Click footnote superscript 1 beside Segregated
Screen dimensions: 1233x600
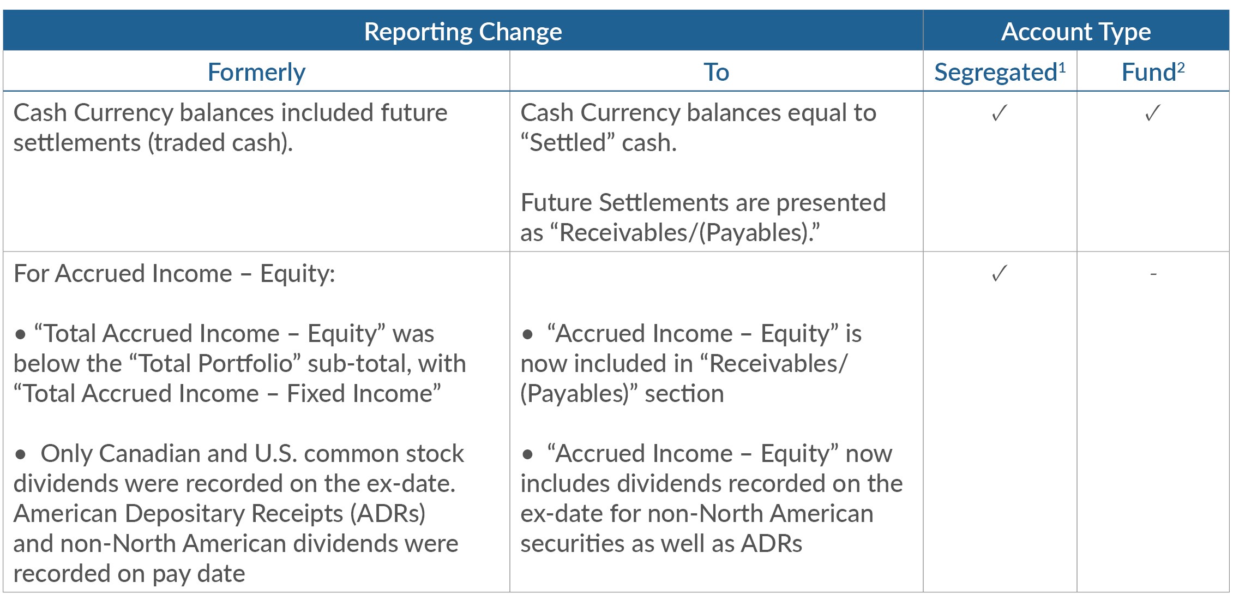pos(1062,68)
